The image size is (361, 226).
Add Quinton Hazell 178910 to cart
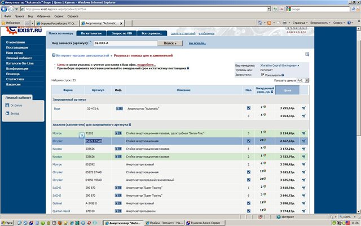[x=303, y=211]
